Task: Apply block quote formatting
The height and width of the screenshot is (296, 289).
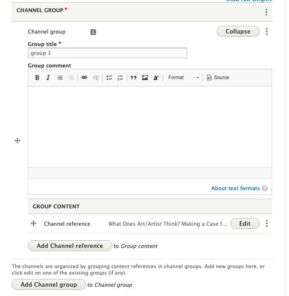Action: tap(134, 78)
